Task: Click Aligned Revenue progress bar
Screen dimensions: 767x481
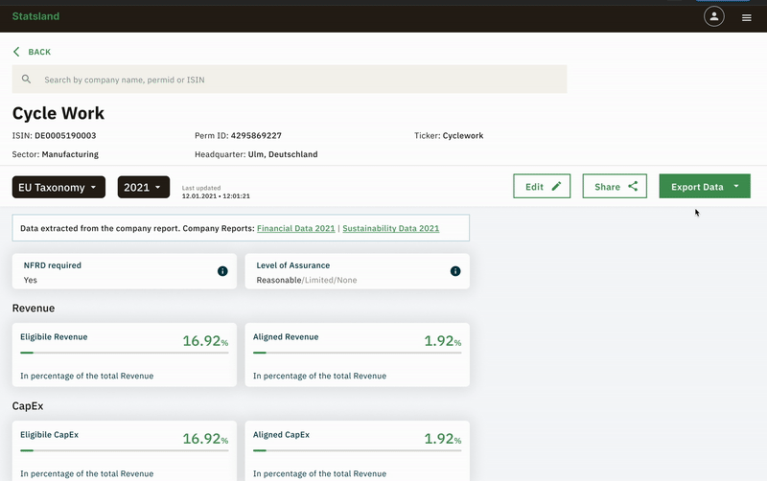Action: [x=357, y=354]
